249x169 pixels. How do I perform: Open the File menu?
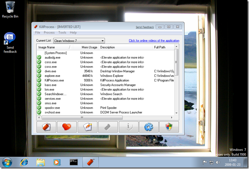click(x=38, y=32)
